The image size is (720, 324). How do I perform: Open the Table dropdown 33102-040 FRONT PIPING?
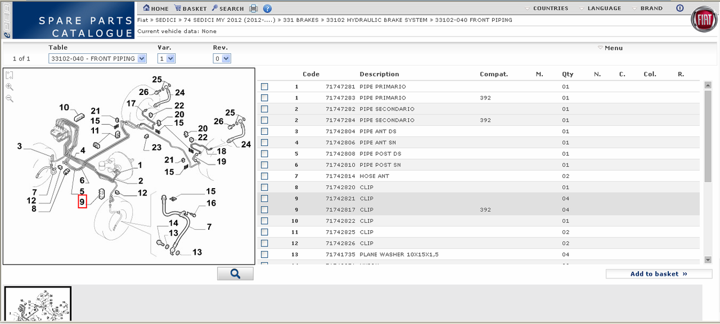pyautogui.click(x=97, y=58)
